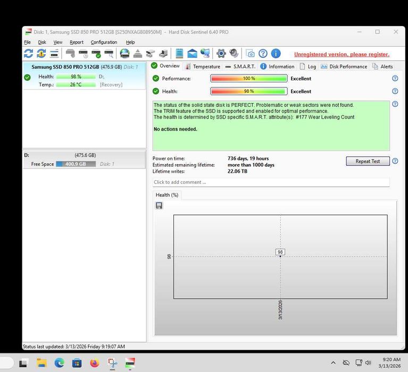Screen dimensions: 408x372
Task: Open configuration via the gear icon
Action: click(221, 54)
